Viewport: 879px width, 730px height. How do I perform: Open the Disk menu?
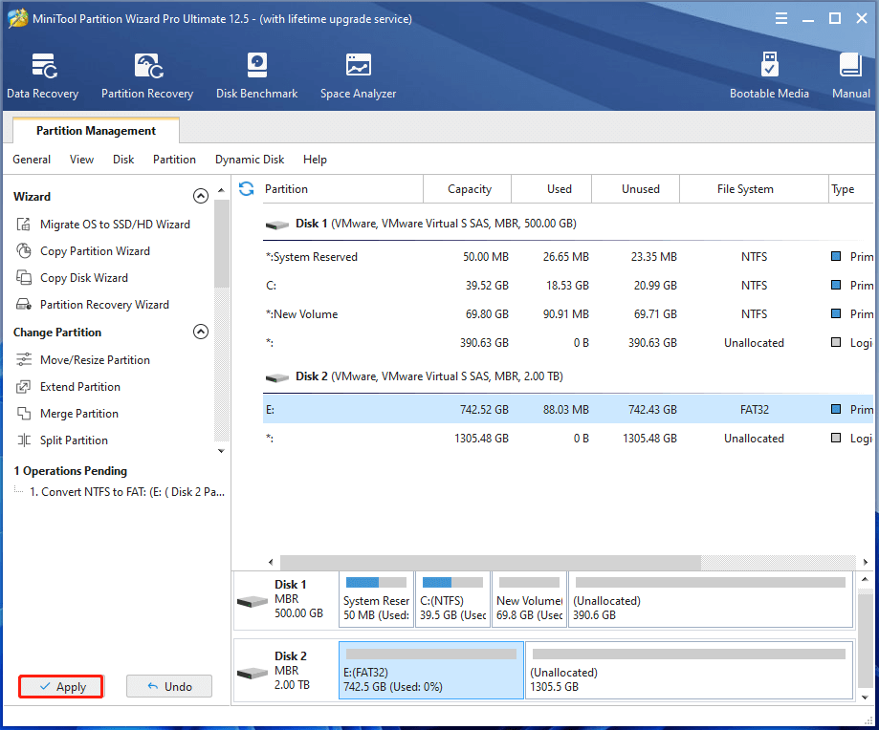[x=123, y=160]
